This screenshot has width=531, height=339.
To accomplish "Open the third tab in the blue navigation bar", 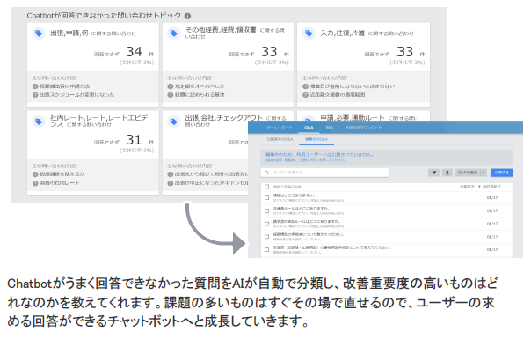I will (329, 128).
